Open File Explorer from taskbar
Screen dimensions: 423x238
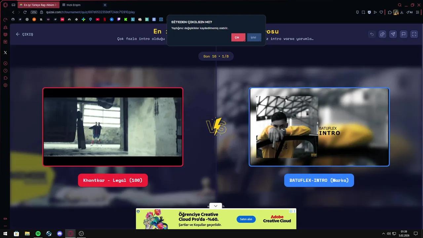point(27,234)
